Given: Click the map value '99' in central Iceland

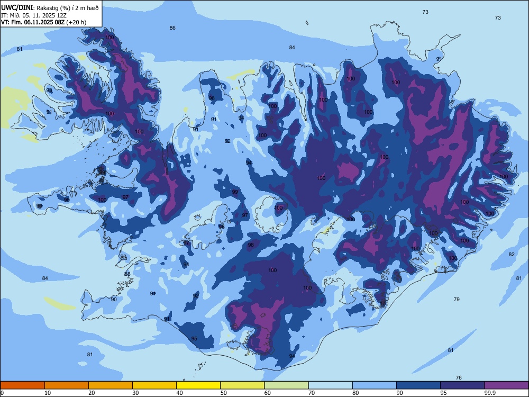Looking at the screenshot, I should pos(235,192).
